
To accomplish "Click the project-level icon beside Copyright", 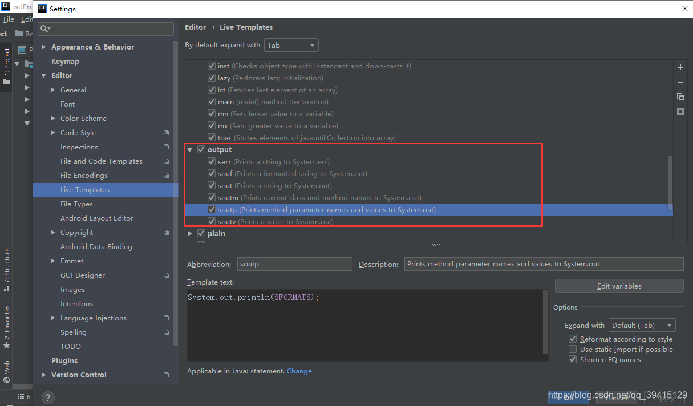I will coord(166,233).
